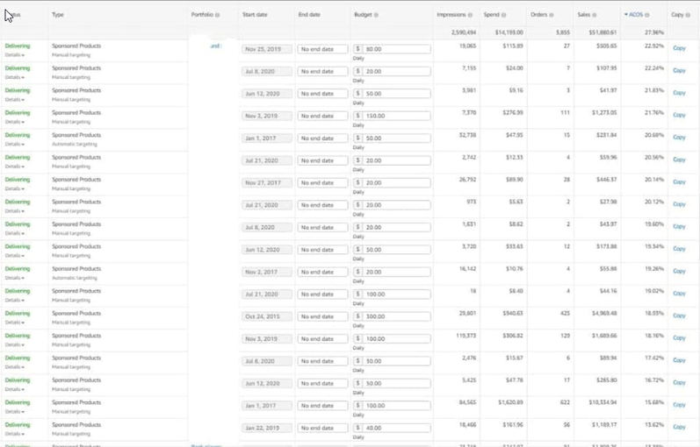Click the info icon beside Impressions header
The height and width of the screenshot is (447, 700).
(x=470, y=15)
